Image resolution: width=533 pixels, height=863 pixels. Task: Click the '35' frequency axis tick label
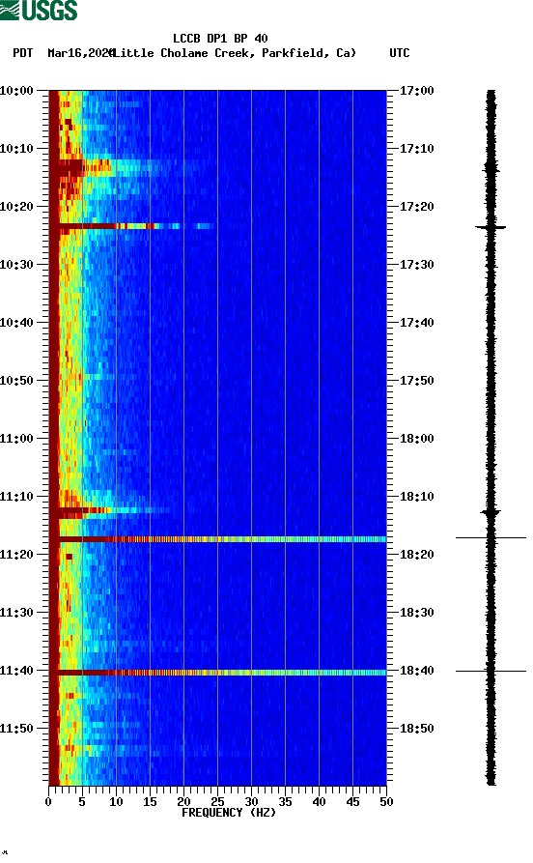[x=285, y=802]
